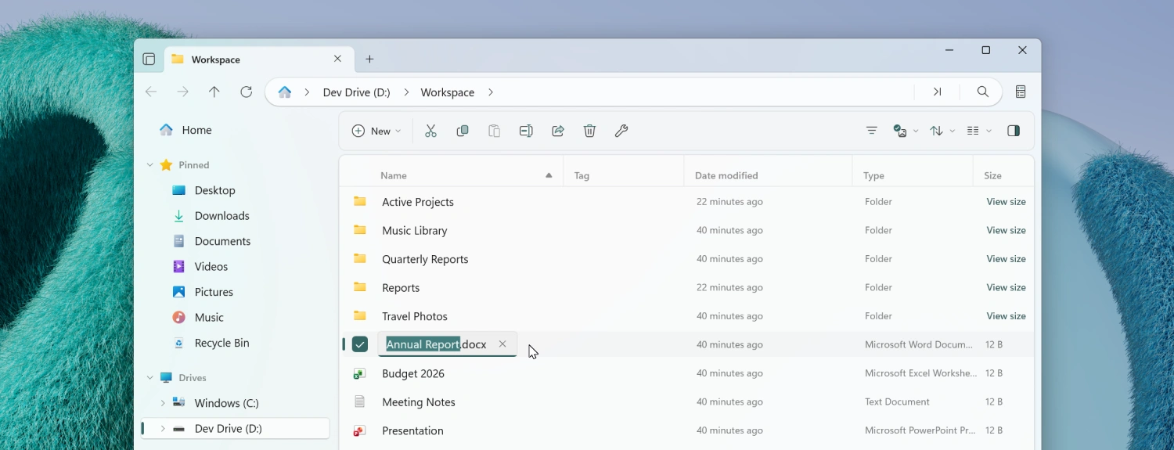Copy the selected item
The width and height of the screenshot is (1174, 450).
tap(463, 131)
